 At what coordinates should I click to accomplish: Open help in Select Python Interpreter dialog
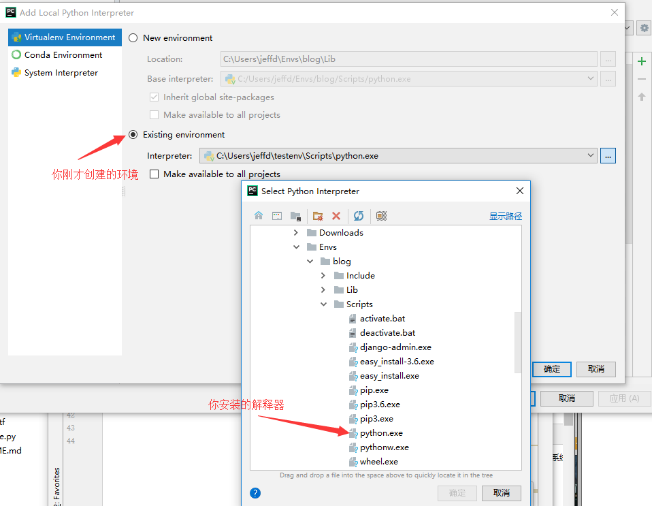[x=255, y=493]
